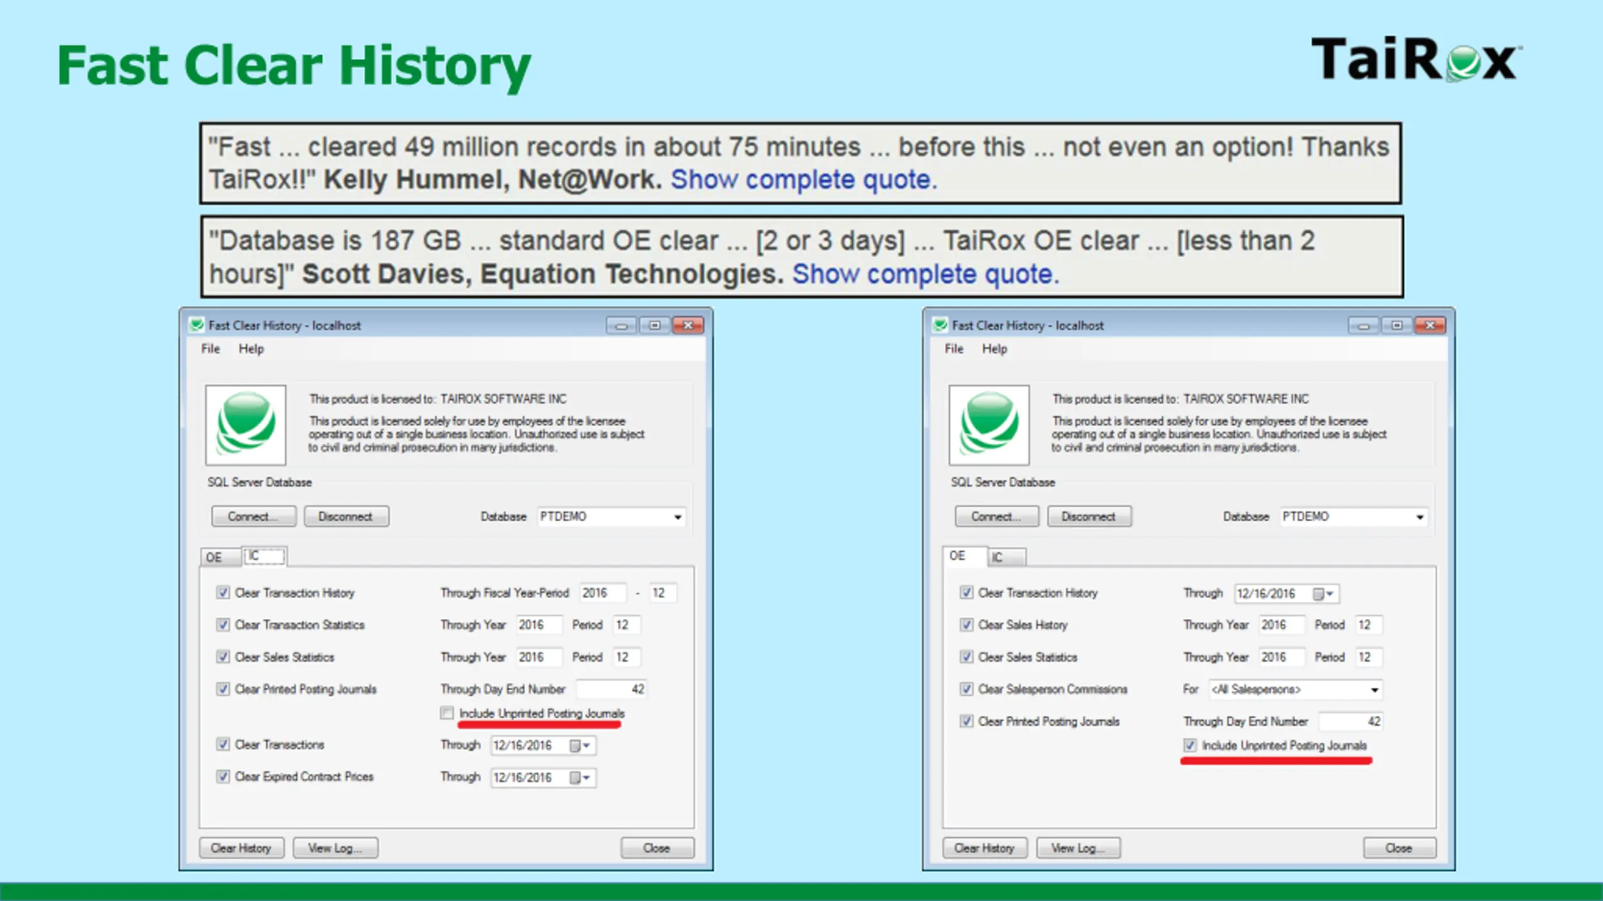Open calendar picker for Clear Transactions date
Image resolution: width=1603 pixels, height=901 pixels.
pos(579,745)
